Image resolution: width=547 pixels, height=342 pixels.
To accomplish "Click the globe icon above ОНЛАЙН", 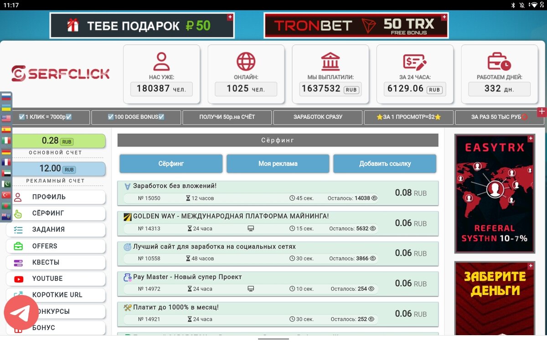I will pyautogui.click(x=246, y=61).
